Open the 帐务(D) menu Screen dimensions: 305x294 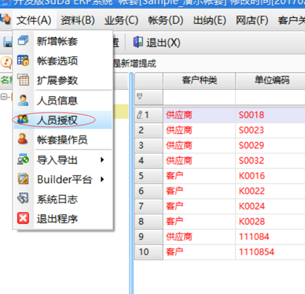166,20
